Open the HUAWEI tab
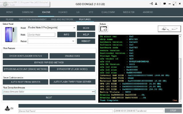 pos(63,12)
